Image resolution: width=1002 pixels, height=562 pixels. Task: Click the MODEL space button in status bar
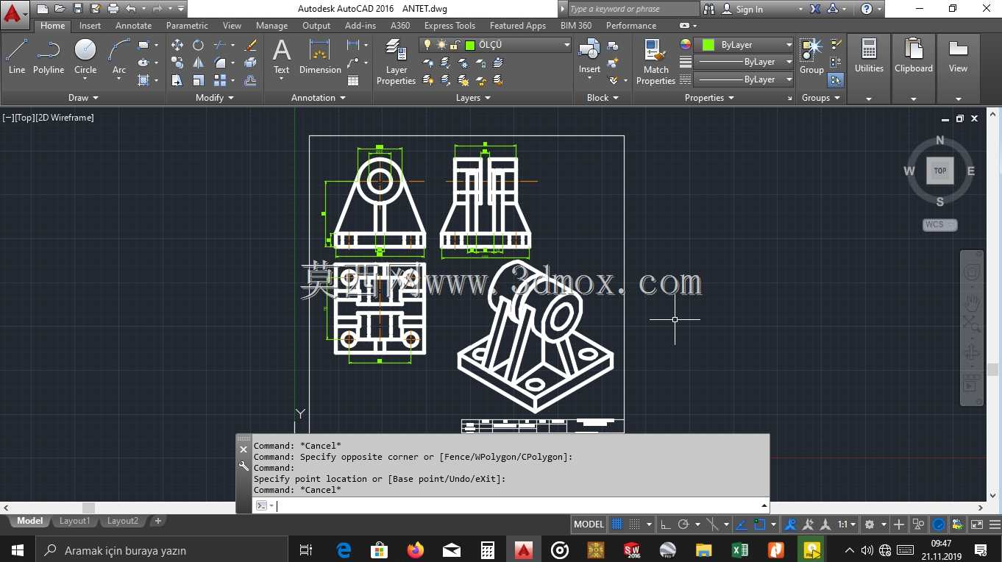point(589,524)
